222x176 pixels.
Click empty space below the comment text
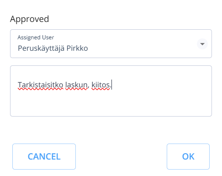pos(111,104)
